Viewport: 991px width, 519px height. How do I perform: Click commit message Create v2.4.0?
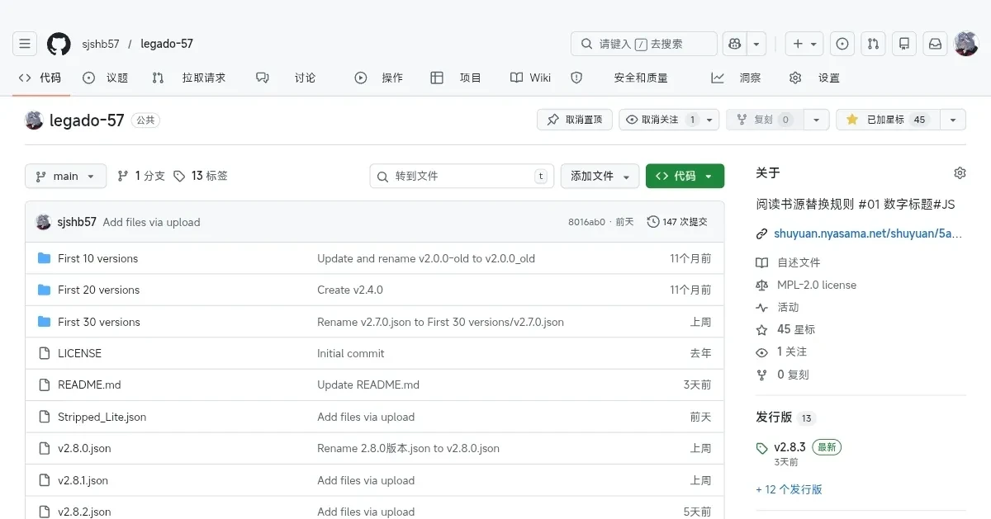coord(350,290)
